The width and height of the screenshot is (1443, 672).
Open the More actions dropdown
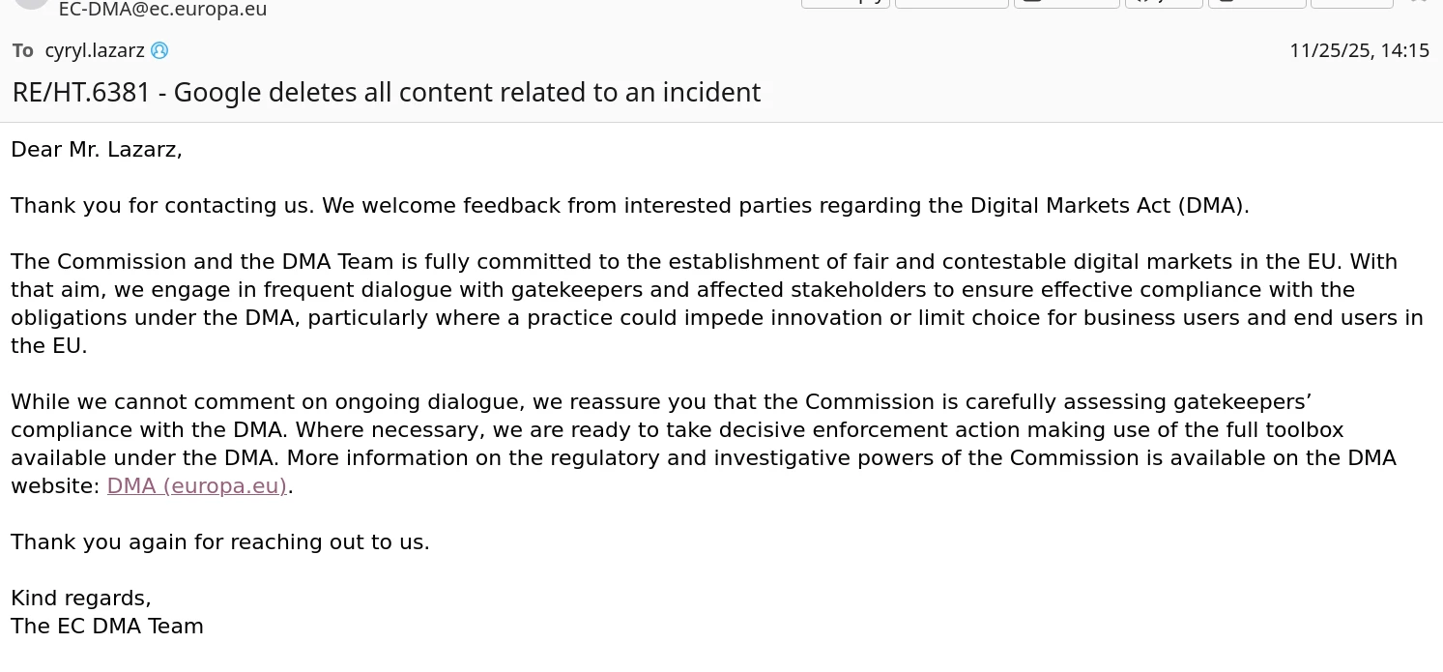pos(1351,3)
